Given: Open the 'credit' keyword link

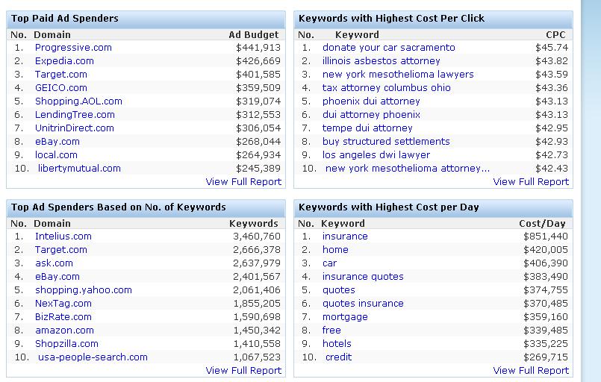Looking at the screenshot, I should tap(338, 357).
